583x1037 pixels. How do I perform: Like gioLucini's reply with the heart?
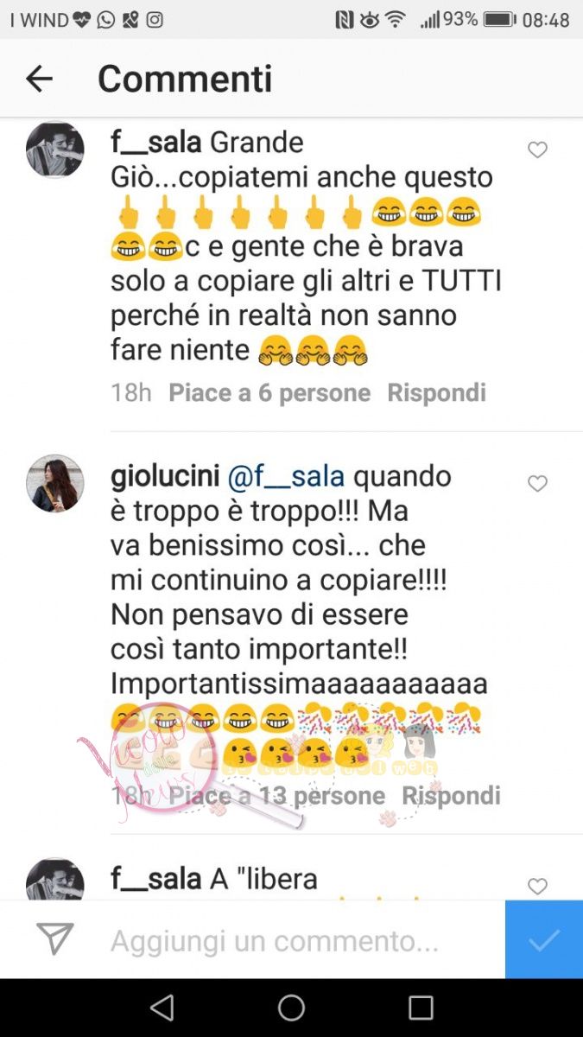click(537, 484)
